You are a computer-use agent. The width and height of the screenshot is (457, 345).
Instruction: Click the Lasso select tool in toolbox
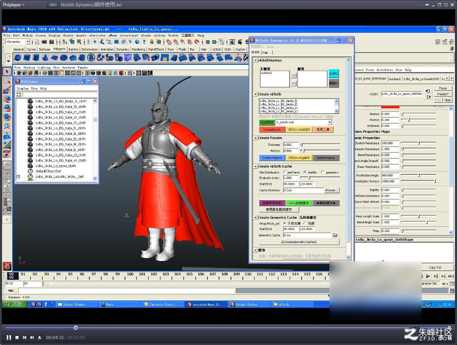point(7,81)
